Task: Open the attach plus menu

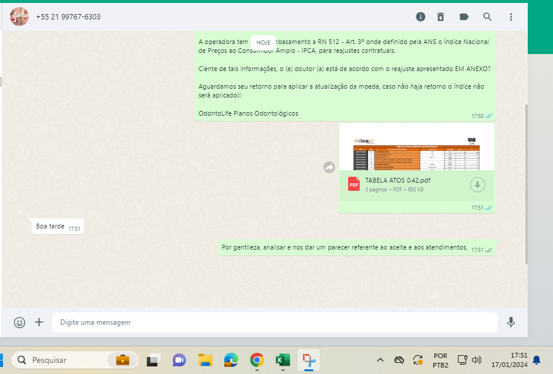Action: [x=39, y=322]
